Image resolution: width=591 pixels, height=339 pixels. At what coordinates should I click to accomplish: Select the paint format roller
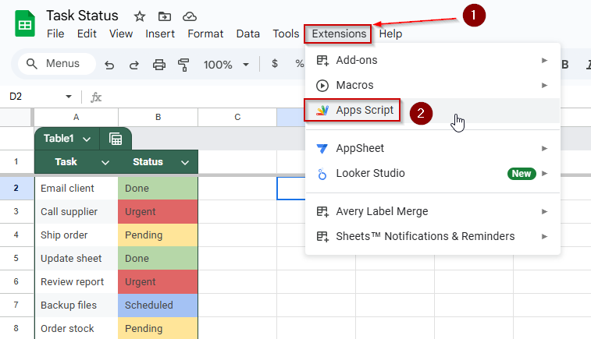pyautogui.click(x=183, y=65)
